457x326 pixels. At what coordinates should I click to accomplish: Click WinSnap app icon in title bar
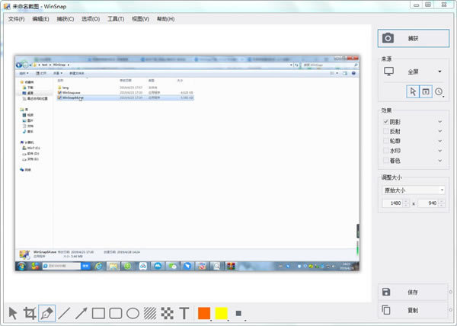click(x=6, y=6)
